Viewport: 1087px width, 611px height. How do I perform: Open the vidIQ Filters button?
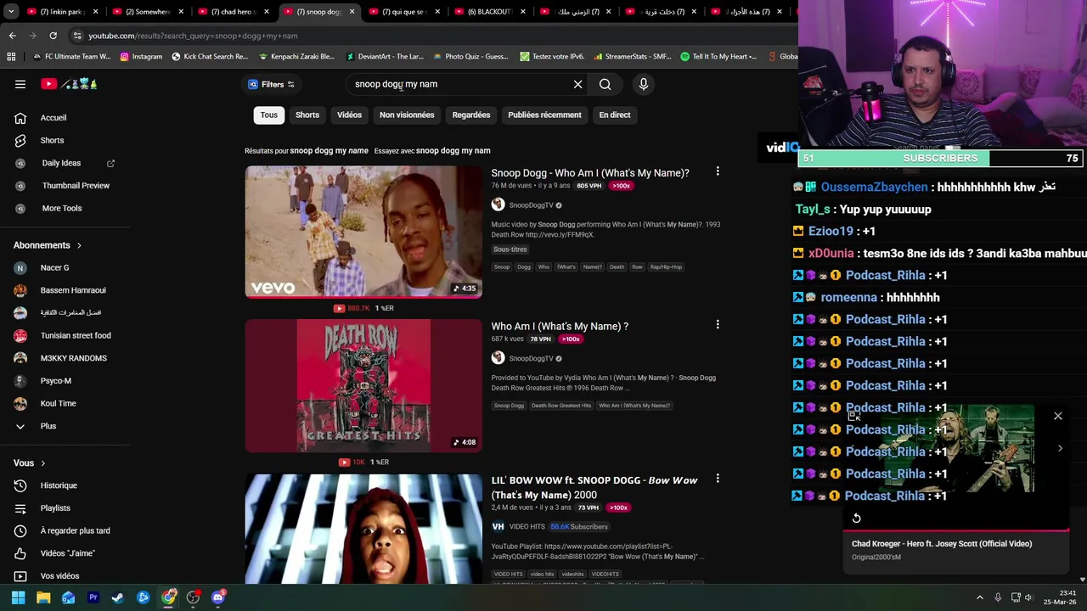271,84
